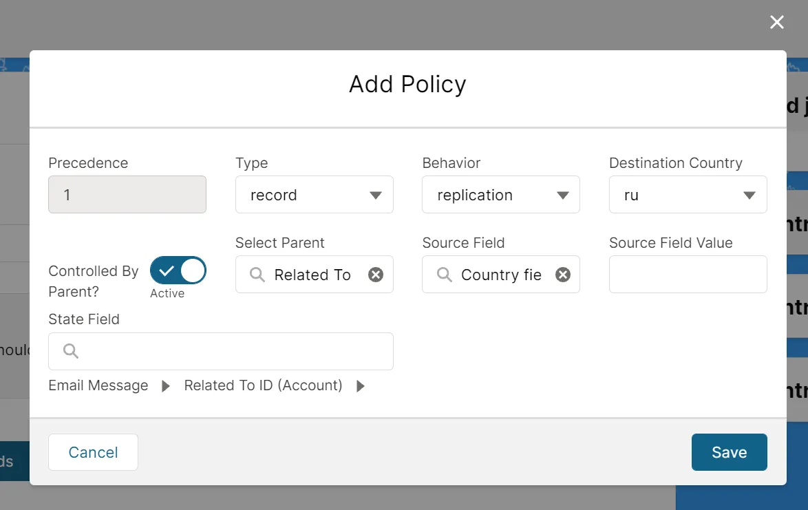Click the Destination Country dropdown arrow
Screen dimensions: 808x510
749,195
